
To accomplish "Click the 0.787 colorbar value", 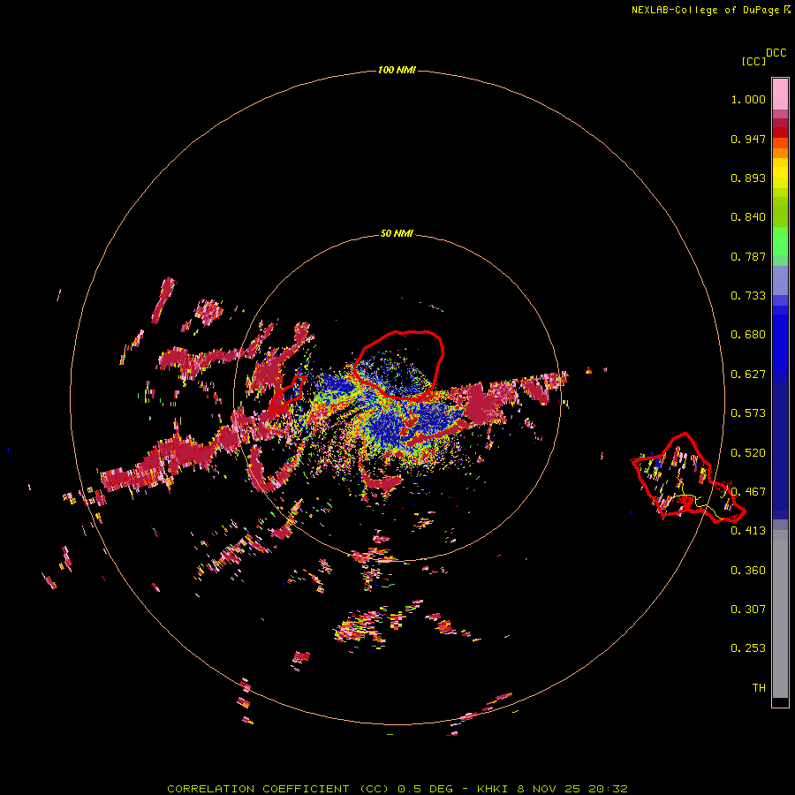I will (x=748, y=256).
